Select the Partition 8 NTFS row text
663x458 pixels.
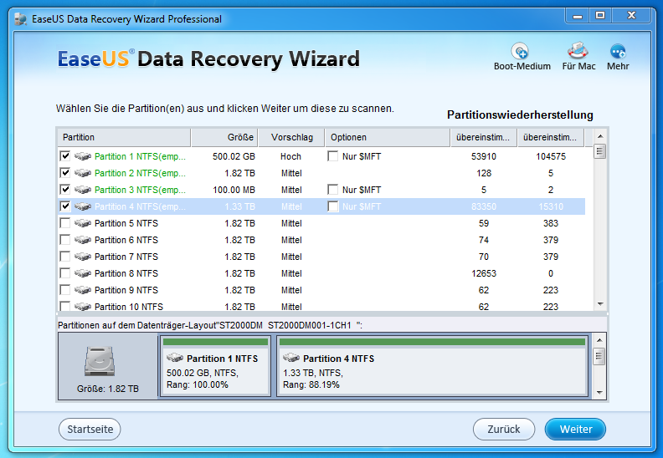[x=126, y=273]
